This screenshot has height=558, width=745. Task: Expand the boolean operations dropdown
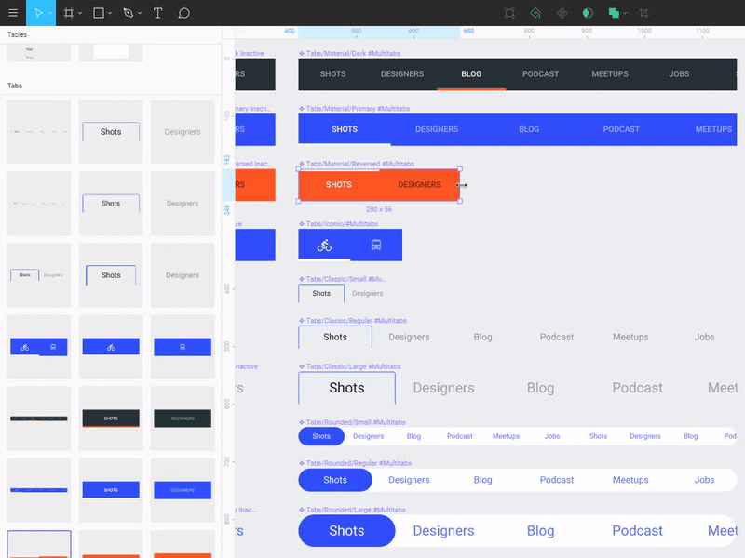pyautogui.click(x=625, y=15)
